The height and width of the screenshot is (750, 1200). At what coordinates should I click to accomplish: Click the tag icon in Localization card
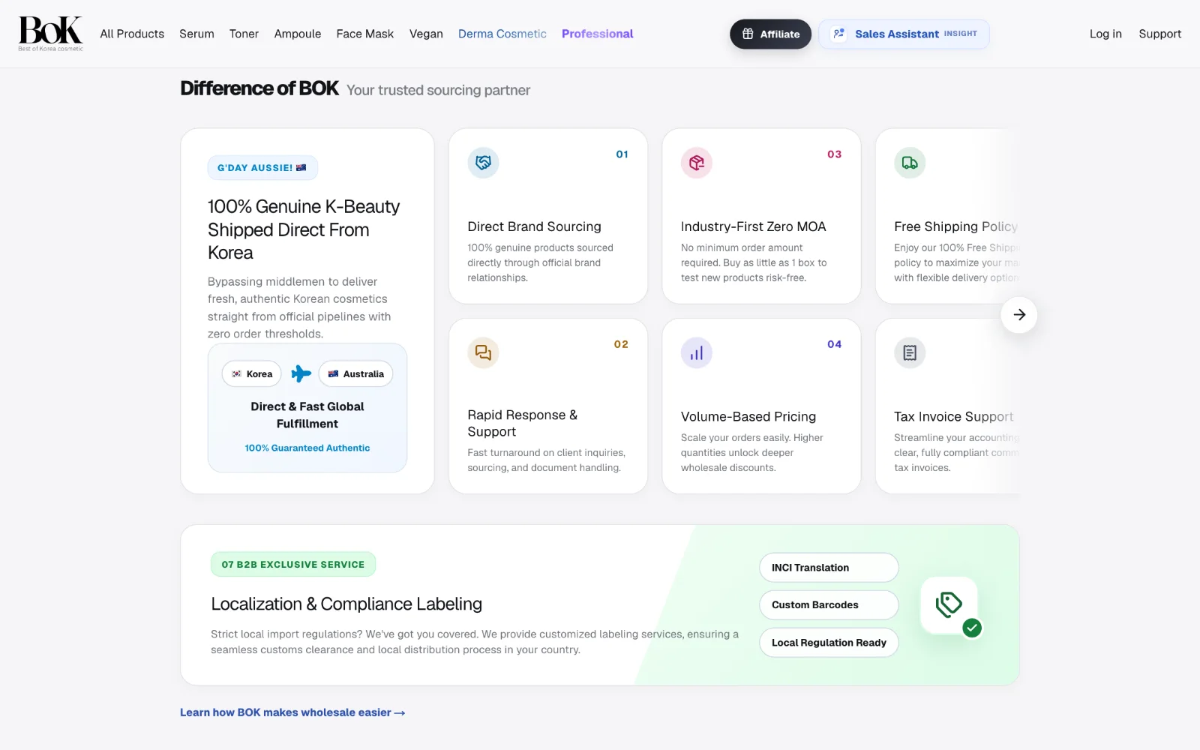point(949,604)
